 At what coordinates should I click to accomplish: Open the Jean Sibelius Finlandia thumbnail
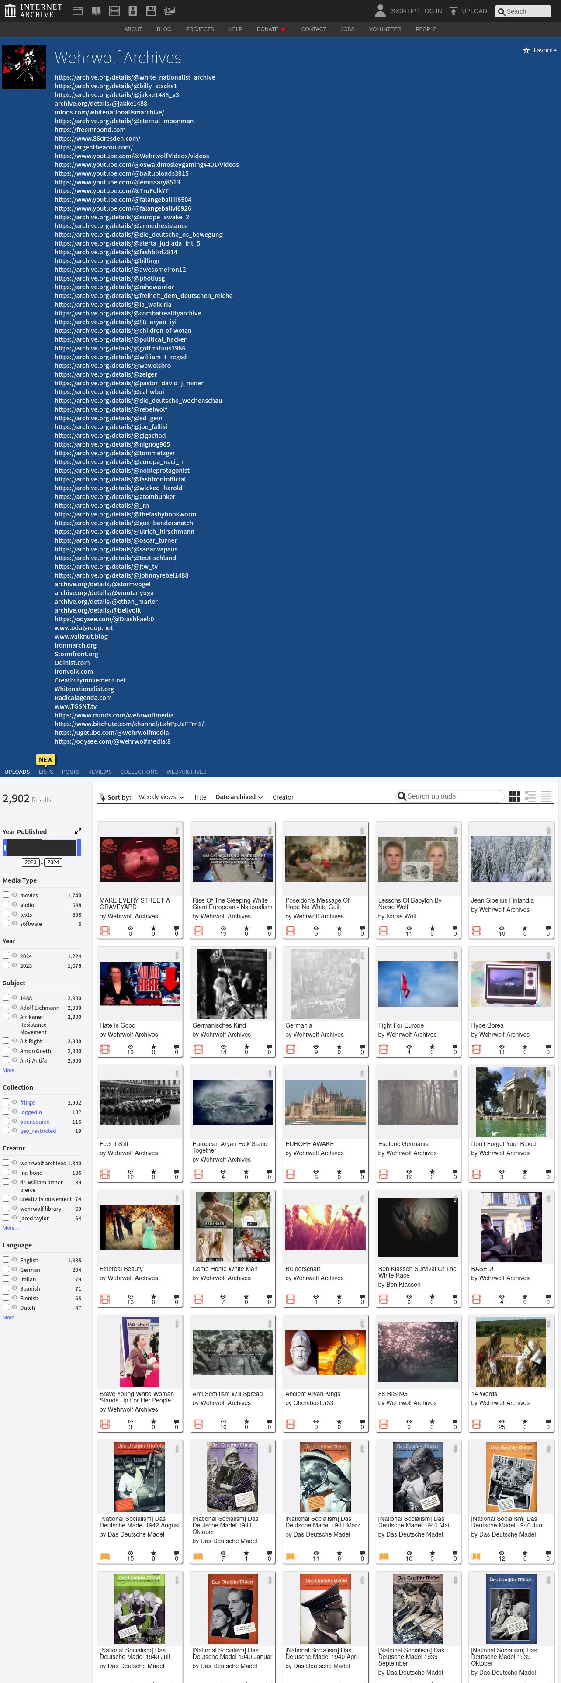pyautogui.click(x=511, y=859)
